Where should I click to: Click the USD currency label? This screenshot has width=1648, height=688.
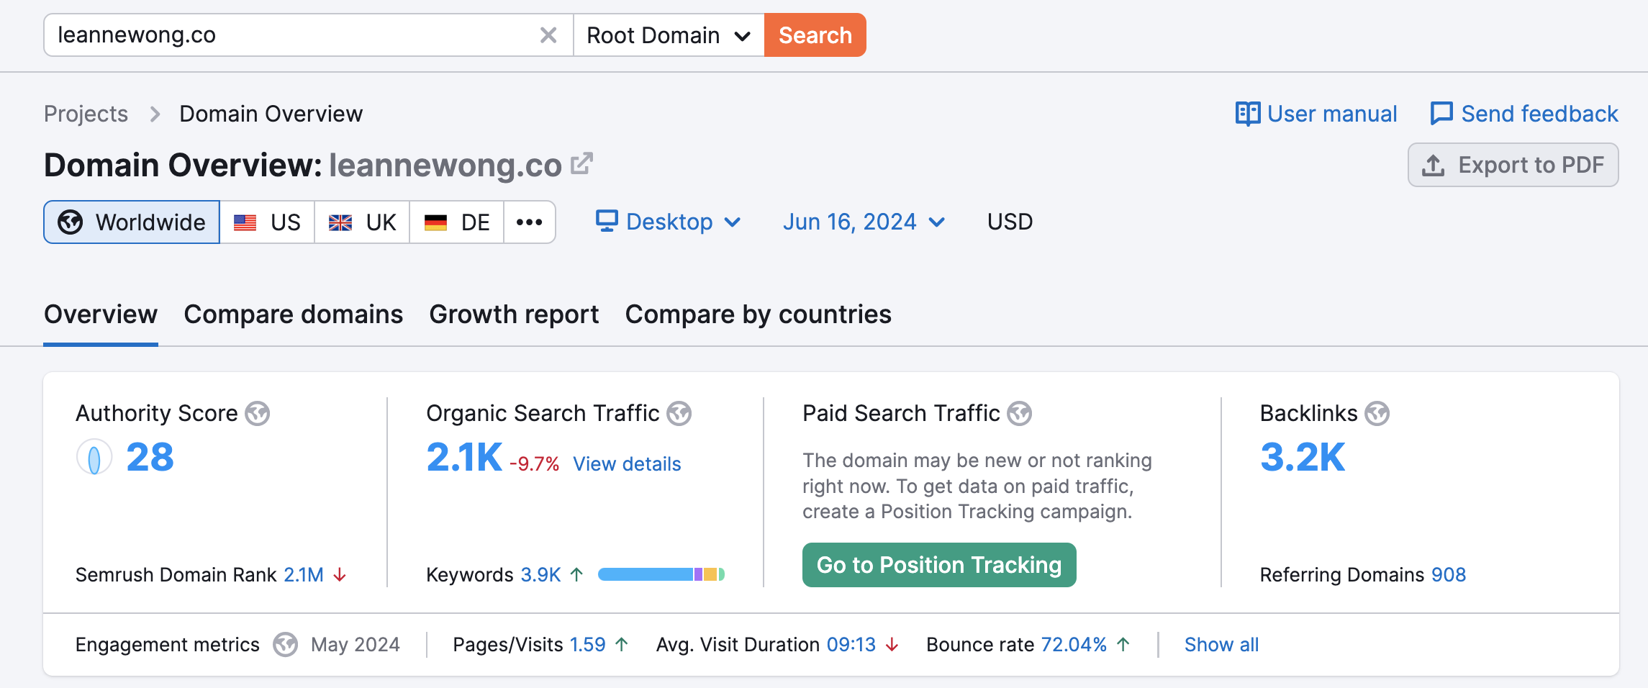[x=1010, y=222]
